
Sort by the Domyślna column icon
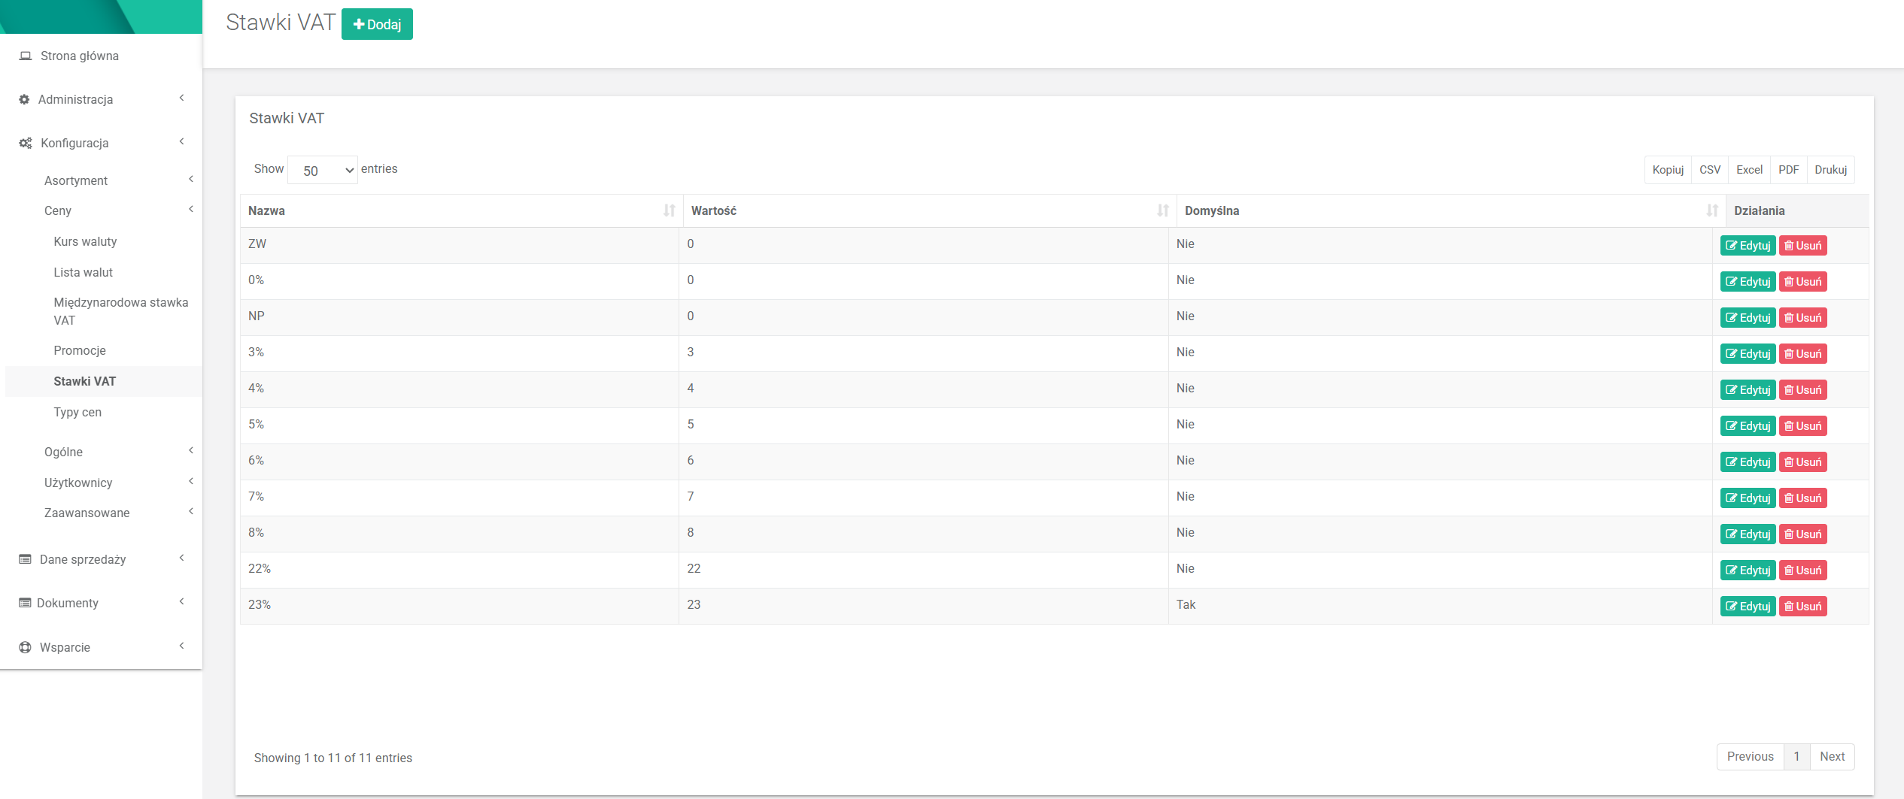pos(1711,211)
